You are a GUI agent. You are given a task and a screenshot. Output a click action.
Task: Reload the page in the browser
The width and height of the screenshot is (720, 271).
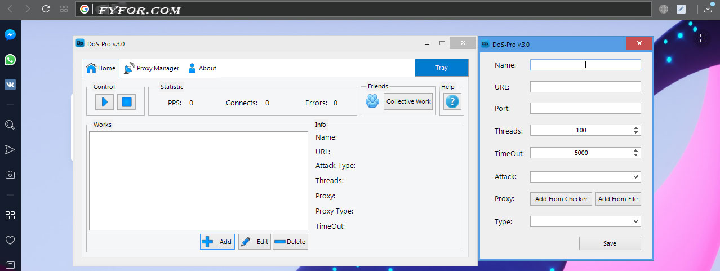pyautogui.click(x=46, y=9)
